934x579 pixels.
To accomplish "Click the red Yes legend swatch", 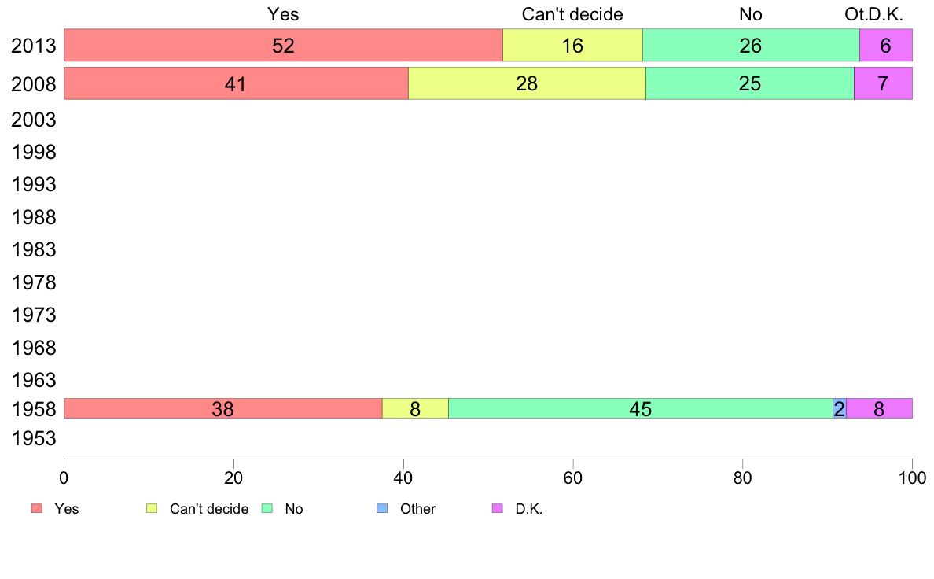I will 37,508.
